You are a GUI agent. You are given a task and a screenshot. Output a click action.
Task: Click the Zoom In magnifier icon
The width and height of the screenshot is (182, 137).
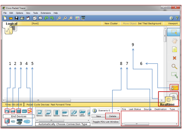[x=59, y=18]
